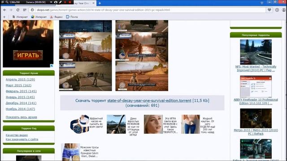Viewport: 287px width, 161px height.
Task: Open the Яндекс bookmark
Action: click(57, 17)
